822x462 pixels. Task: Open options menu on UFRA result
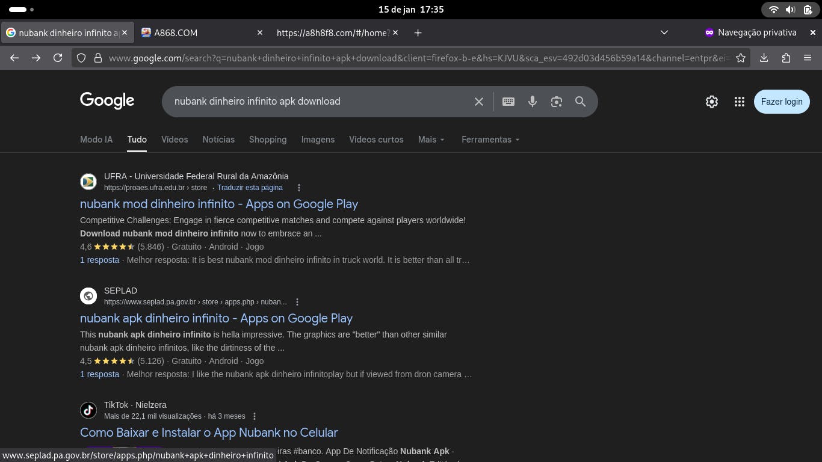(299, 187)
